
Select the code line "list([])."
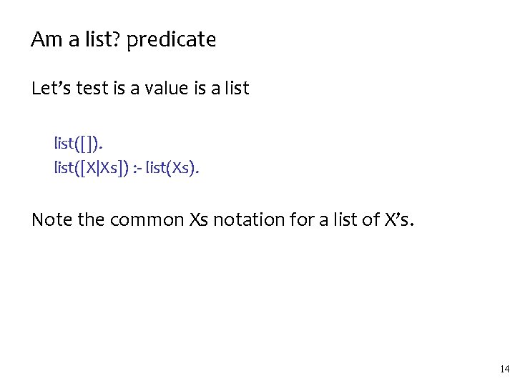click(x=78, y=146)
